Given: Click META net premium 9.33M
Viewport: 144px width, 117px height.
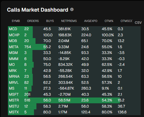Looking at the screenshot, I should pos(63,47).
